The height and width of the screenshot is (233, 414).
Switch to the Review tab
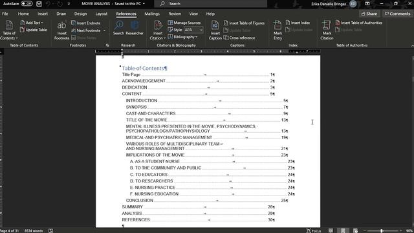coord(175,14)
